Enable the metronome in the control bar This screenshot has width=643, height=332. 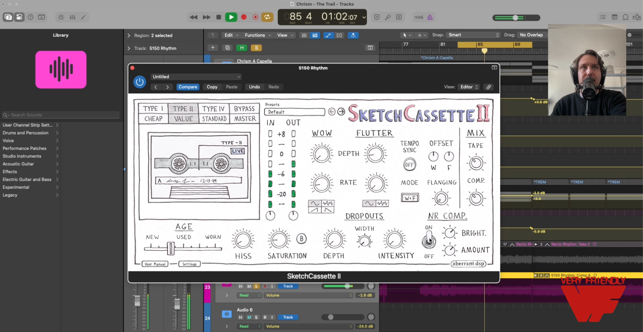430,17
